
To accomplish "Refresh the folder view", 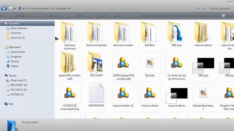I will click(x=203, y=8).
